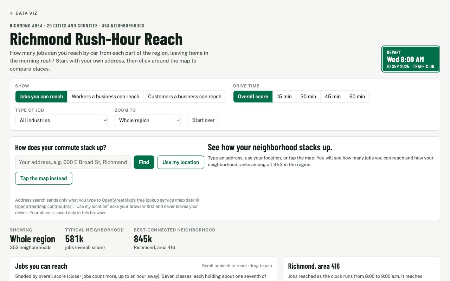Choose the 30 min drive time
This screenshot has height=281, width=450.
click(308, 97)
